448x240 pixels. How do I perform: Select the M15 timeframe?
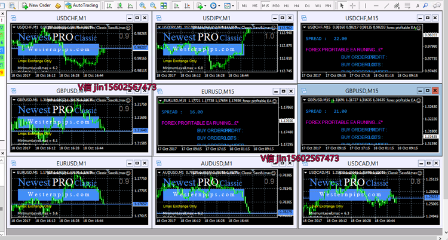tap(265, 6)
